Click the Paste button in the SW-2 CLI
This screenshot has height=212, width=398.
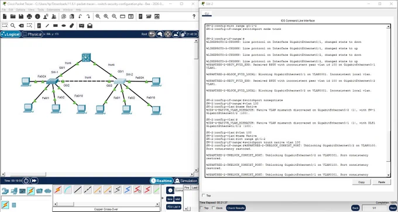[x=382, y=182]
